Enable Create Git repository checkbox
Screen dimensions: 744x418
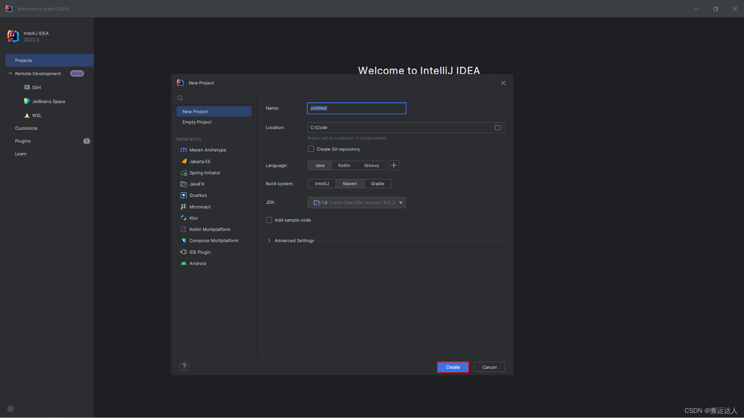(311, 149)
